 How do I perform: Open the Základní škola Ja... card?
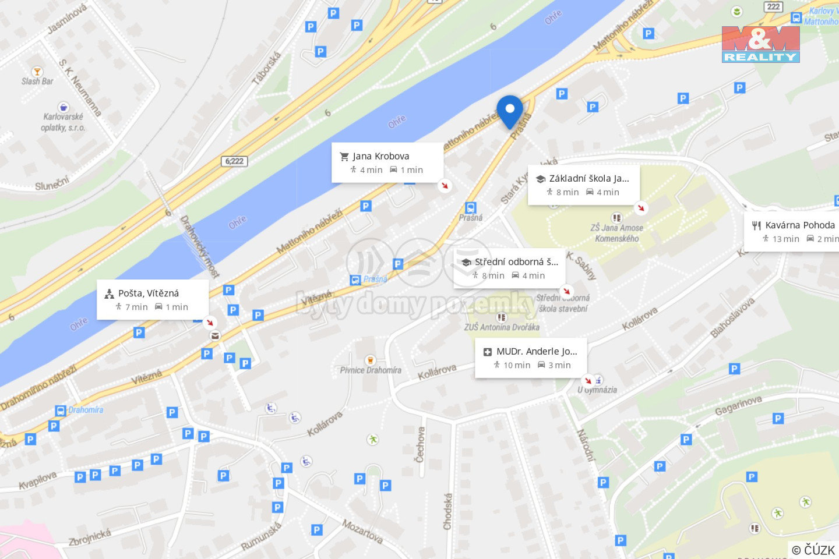click(584, 185)
